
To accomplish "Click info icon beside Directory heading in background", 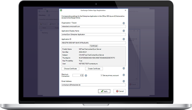I will point(49,15).
